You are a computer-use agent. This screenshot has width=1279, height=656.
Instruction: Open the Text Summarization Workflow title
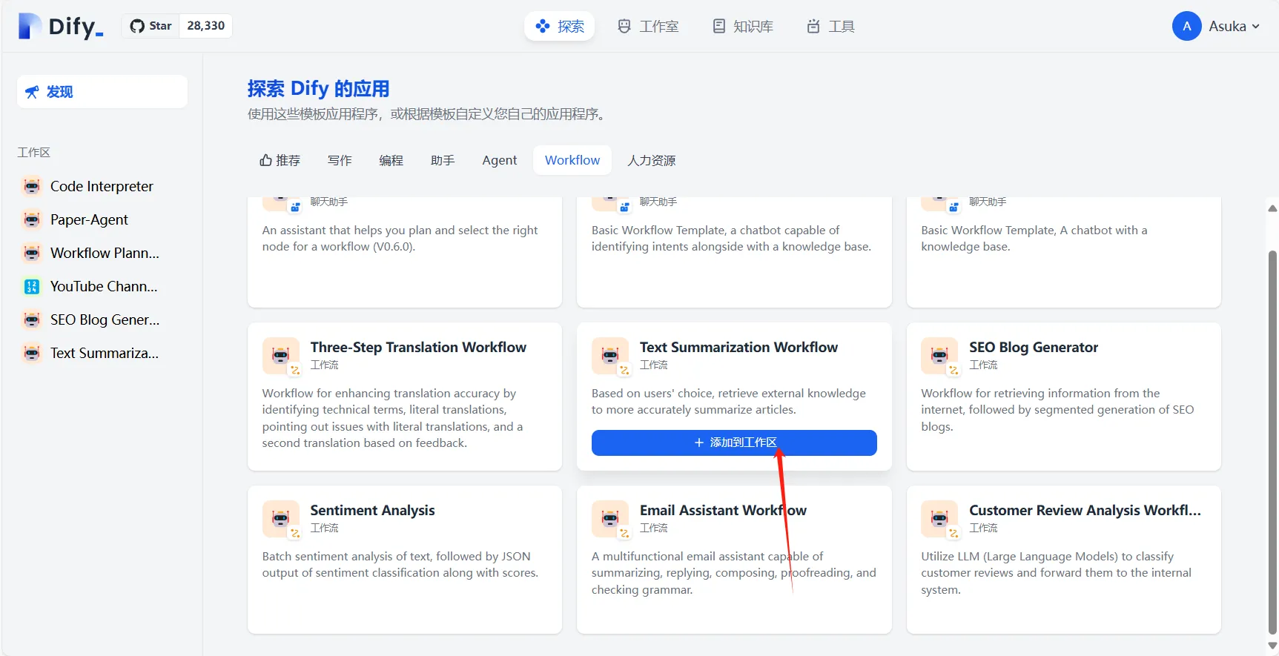click(x=738, y=347)
